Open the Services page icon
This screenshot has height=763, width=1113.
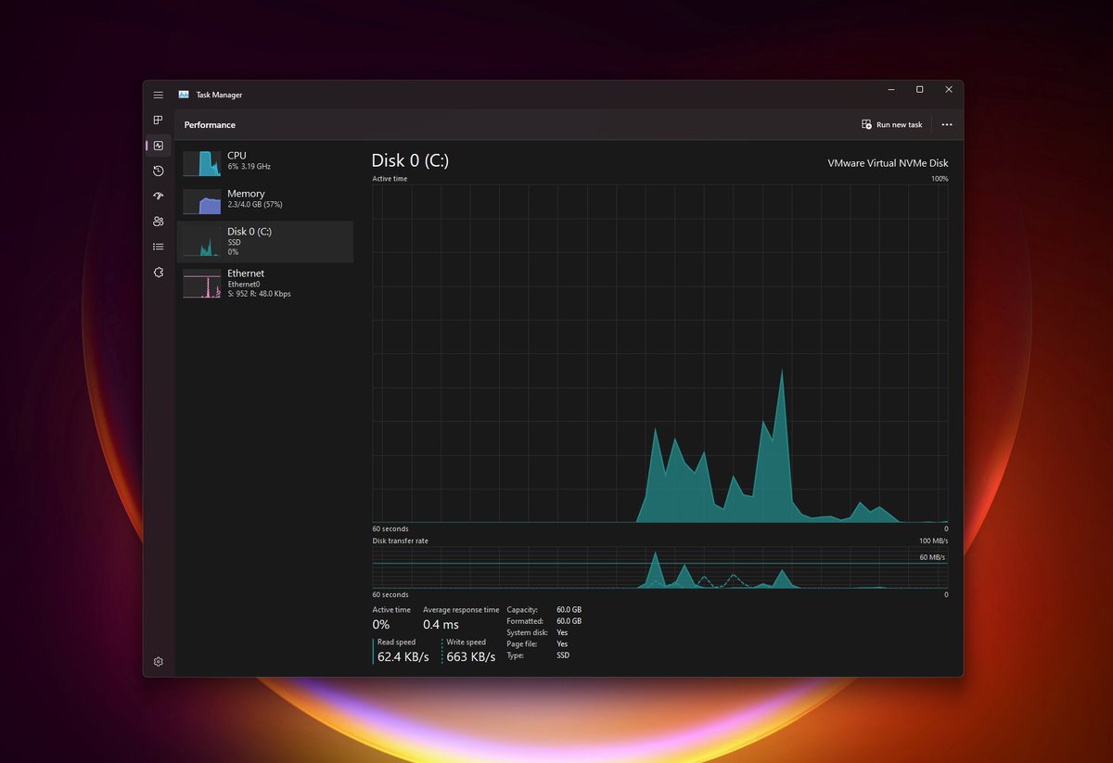[x=159, y=272]
